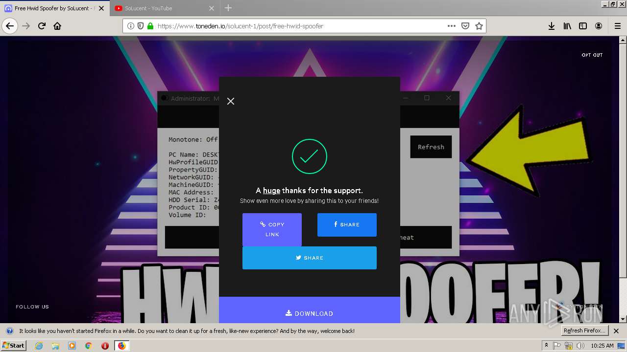The image size is (627, 352).
Task: Open the Firefox hamburger menu
Action: (x=617, y=26)
